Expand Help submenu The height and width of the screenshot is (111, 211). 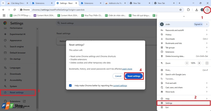click(x=184, y=99)
